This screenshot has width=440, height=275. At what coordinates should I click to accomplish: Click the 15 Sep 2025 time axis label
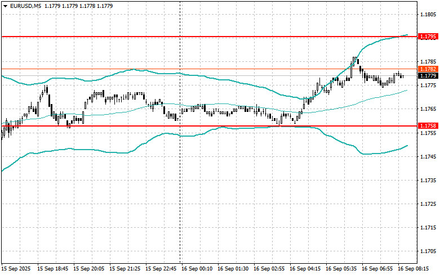coord(16,269)
